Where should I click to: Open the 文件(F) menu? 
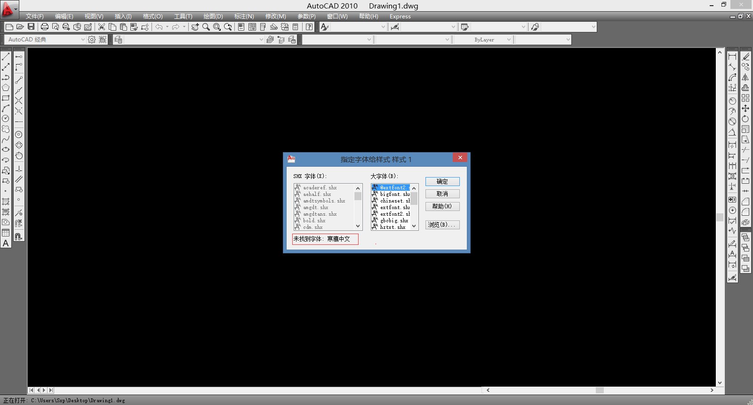(x=34, y=16)
